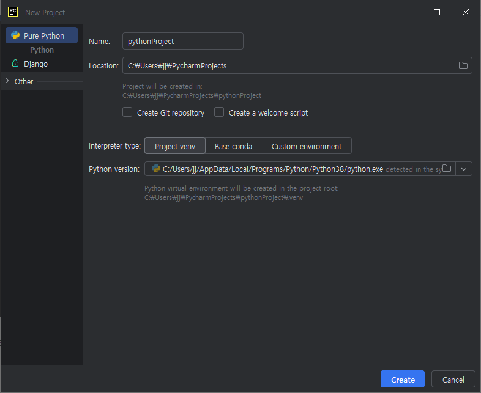Click the Create button
This screenshot has height=393, width=481.
coord(403,379)
